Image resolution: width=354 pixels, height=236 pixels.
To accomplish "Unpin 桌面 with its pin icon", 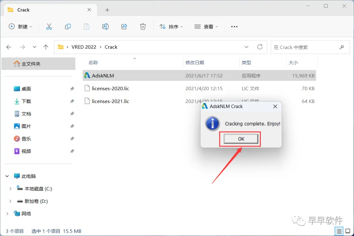I will (x=72, y=89).
